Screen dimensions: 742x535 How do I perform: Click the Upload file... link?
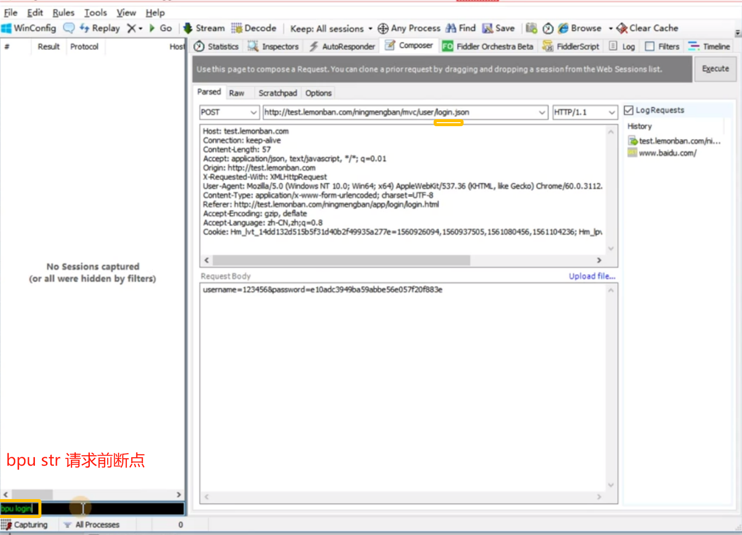point(592,276)
